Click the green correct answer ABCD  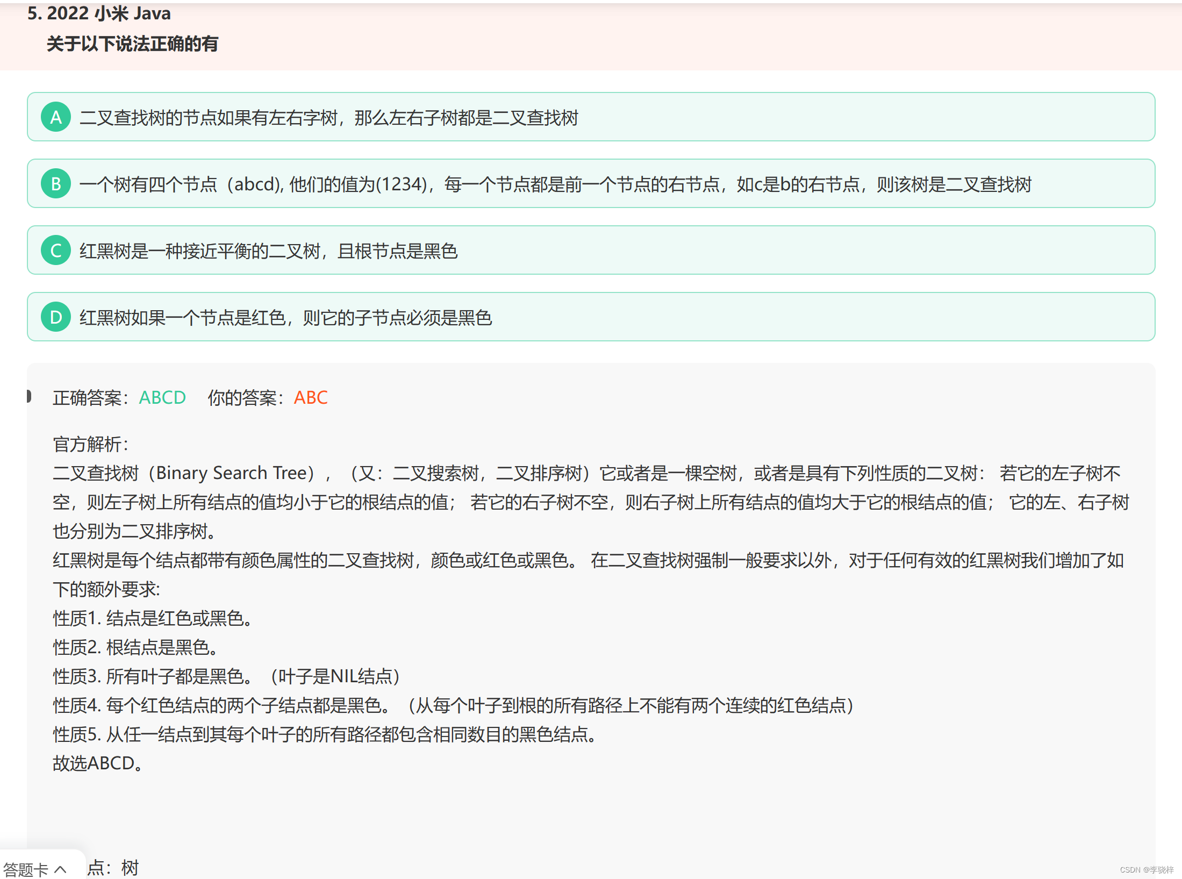[162, 398]
